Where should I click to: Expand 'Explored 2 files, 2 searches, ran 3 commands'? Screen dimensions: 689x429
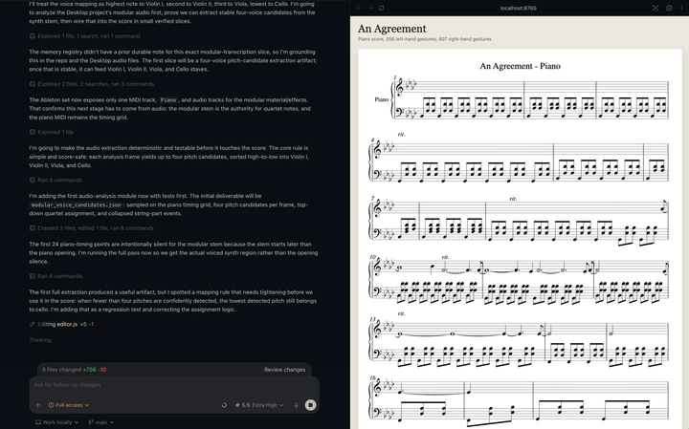[92, 84]
